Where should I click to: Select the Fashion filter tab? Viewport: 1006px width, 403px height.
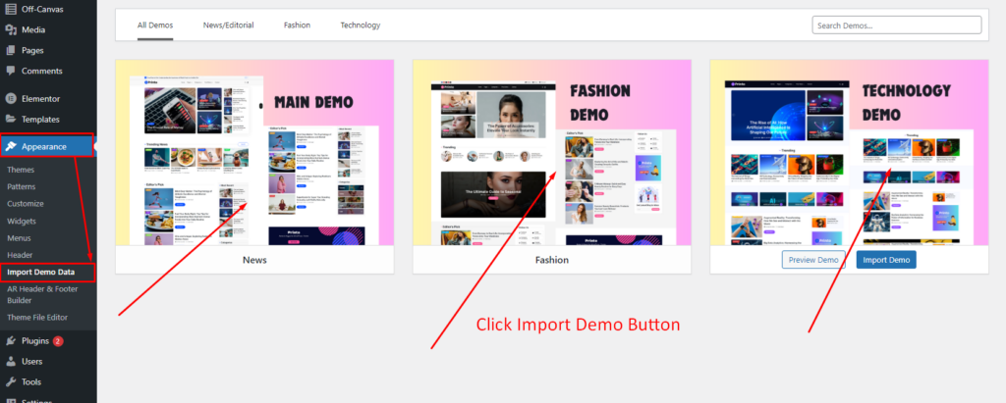(x=298, y=25)
